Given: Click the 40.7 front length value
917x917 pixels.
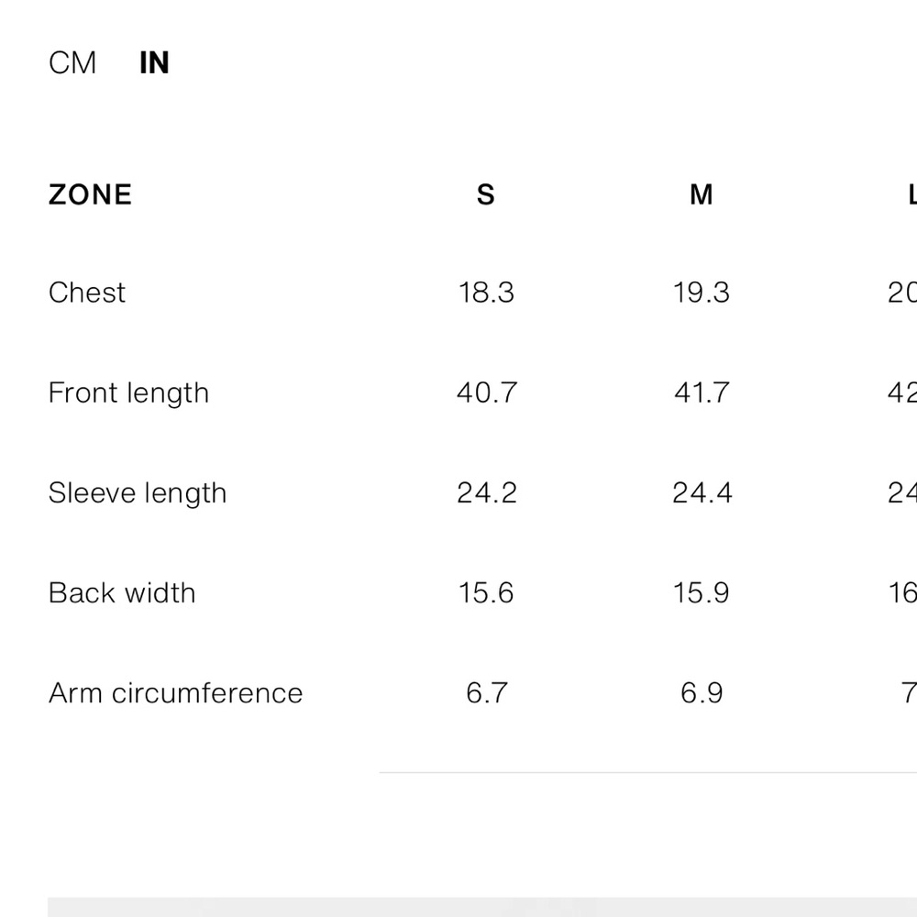Looking at the screenshot, I should [486, 392].
